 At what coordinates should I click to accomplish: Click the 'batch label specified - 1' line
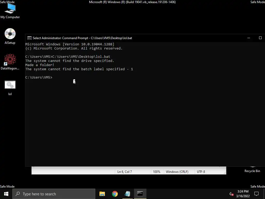coord(79,69)
